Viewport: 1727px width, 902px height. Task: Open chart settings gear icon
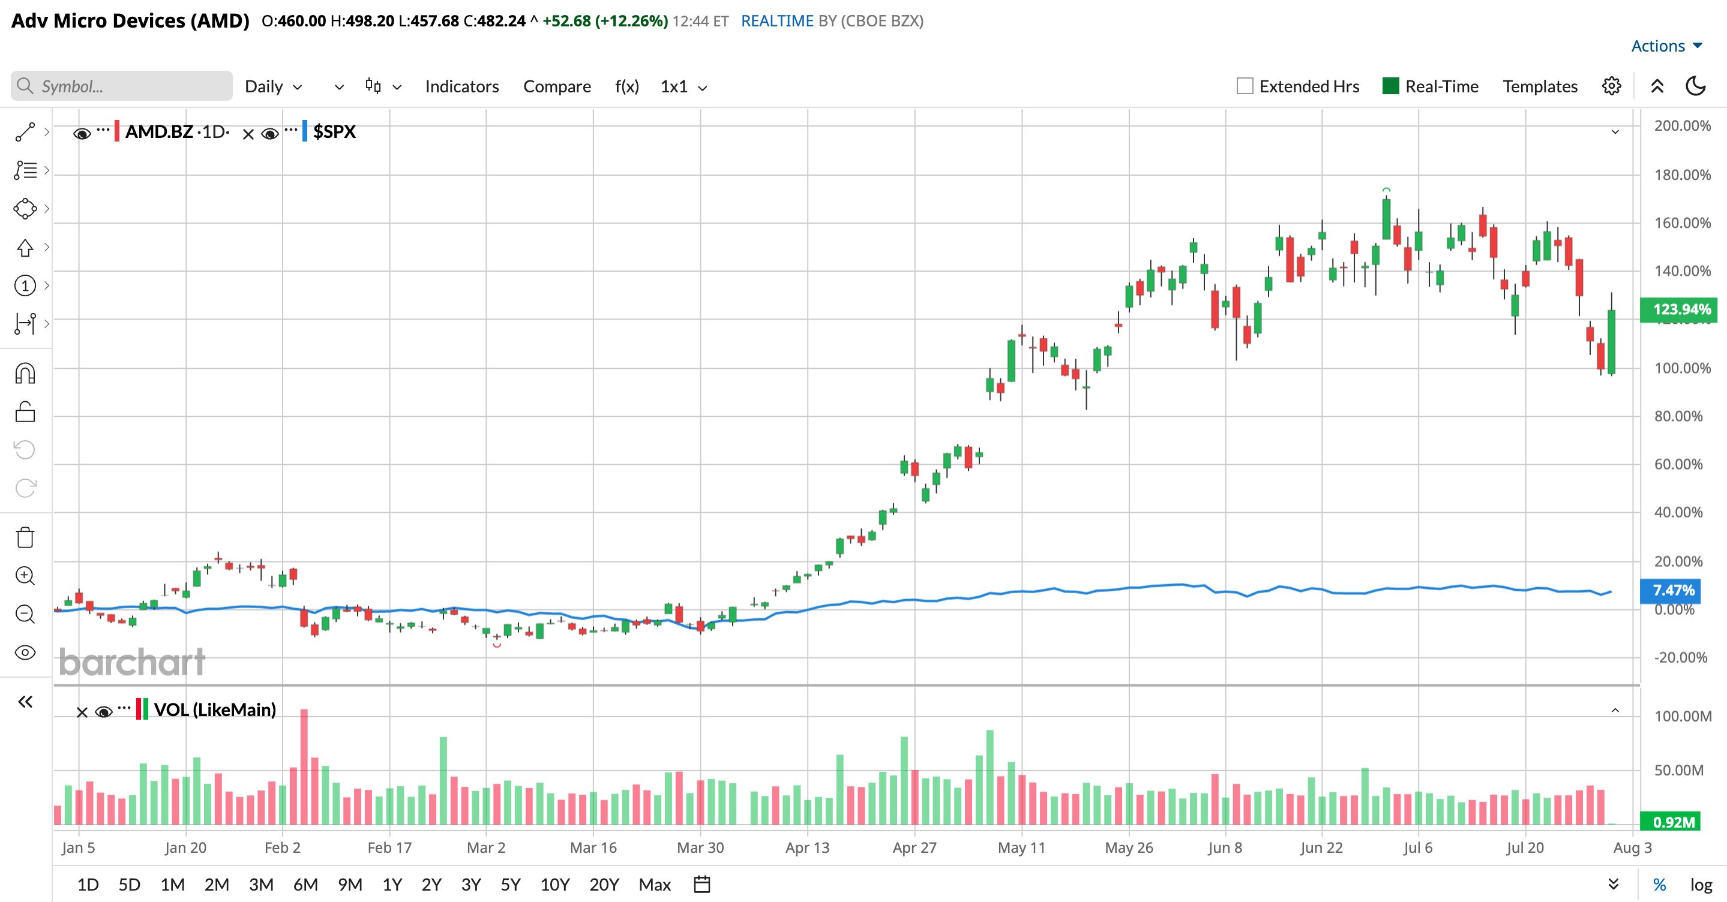tap(1612, 86)
